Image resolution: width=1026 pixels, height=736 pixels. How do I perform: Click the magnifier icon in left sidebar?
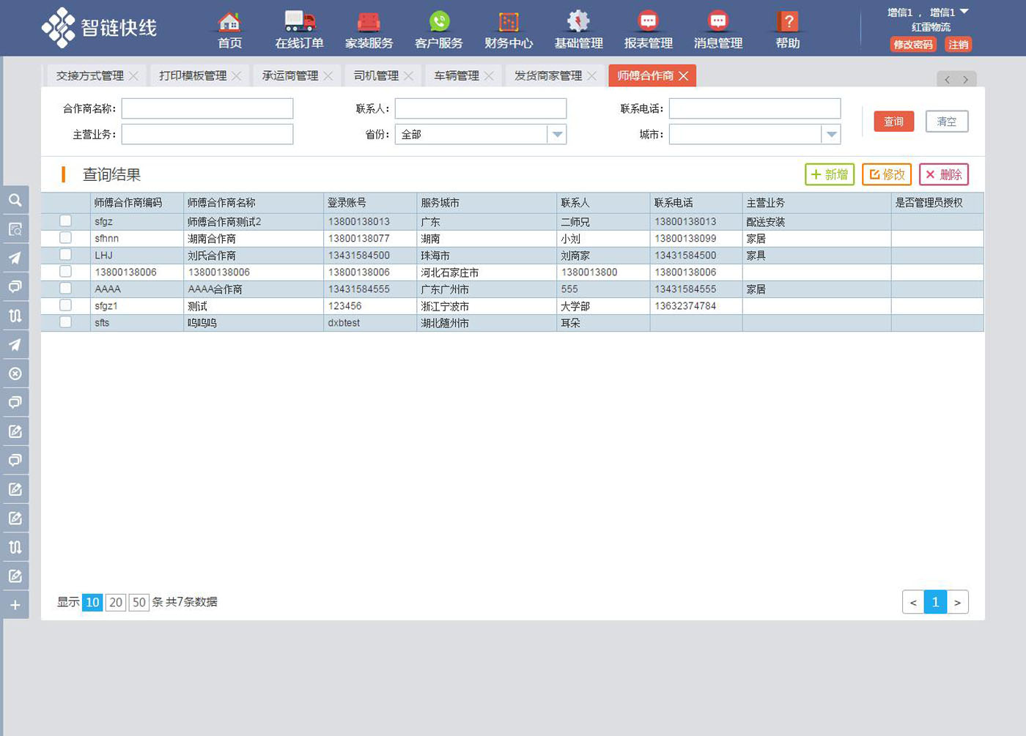point(15,200)
